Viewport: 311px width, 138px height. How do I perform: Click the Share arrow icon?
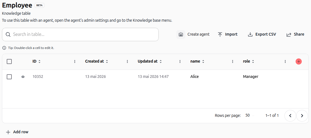pos(289,35)
